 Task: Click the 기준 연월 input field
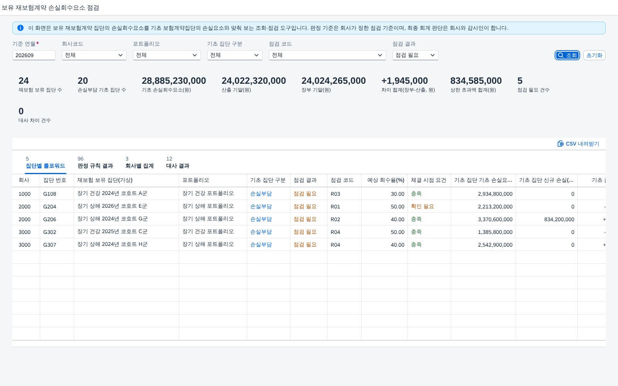click(34, 55)
